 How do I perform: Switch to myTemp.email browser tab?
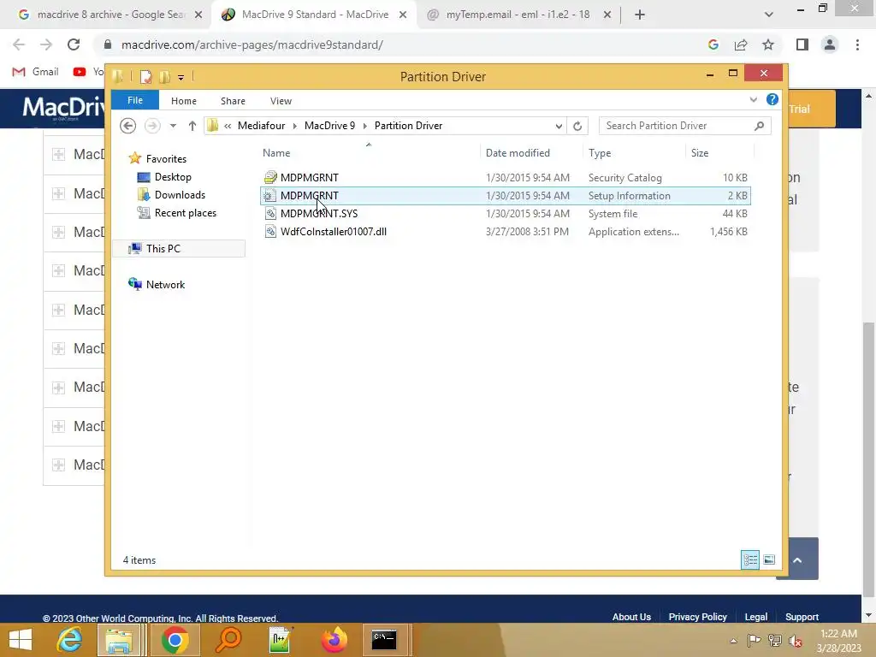(518, 15)
